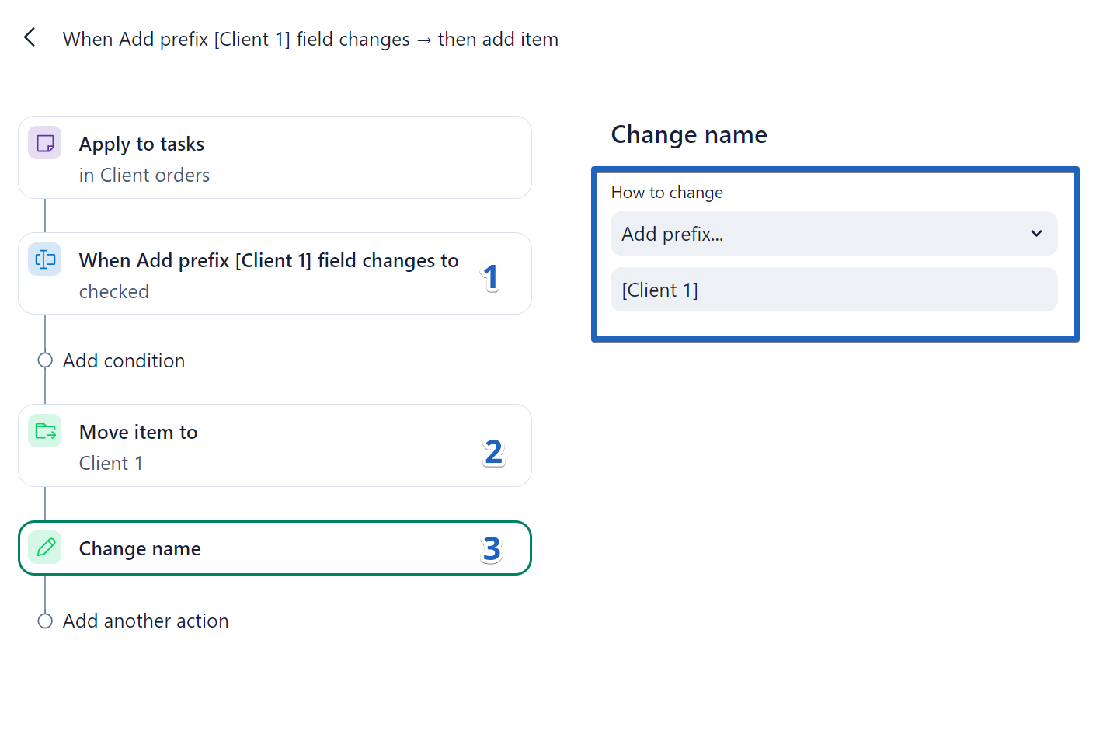The height and width of the screenshot is (734, 1117).
Task: Focus the [Client 1] prefix text field
Action: pyautogui.click(x=833, y=290)
